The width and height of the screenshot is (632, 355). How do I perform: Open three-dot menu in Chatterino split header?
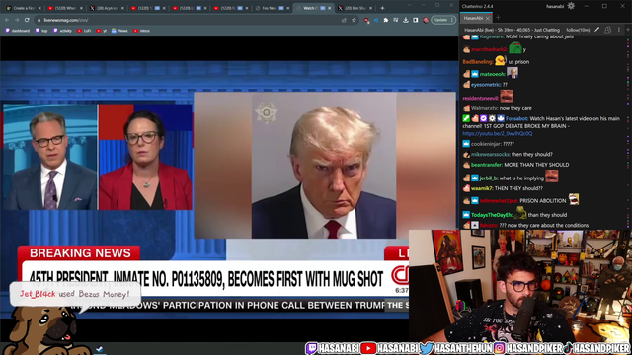click(x=619, y=30)
